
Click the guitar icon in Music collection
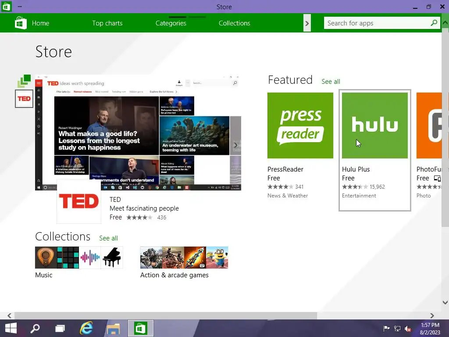click(x=46, y=257)
